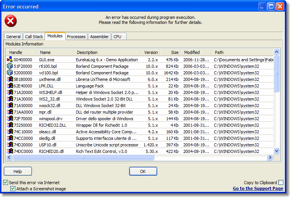Click the horizontal scrollbar right arrow
Image resolution: width=291 pixels, height=198 pixels.
(x=270, y=158)
